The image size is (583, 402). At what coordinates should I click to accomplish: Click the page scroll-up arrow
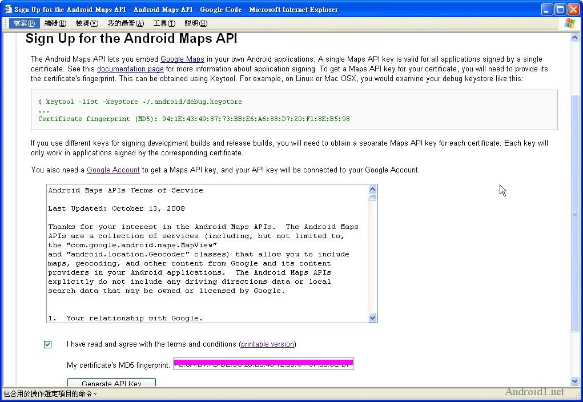point(574,37)
